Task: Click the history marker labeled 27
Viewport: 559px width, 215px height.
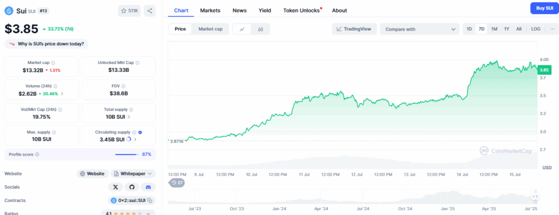Action: click(177, 183)
